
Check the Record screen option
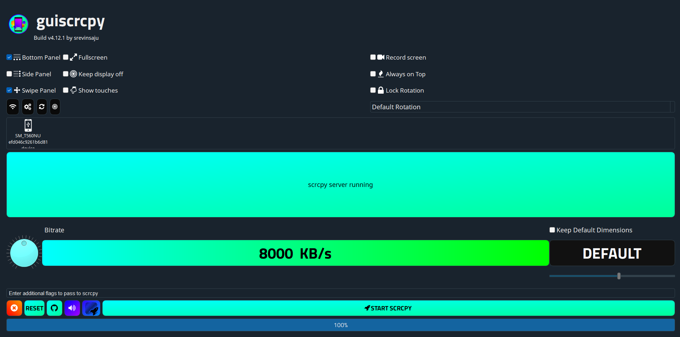click(373, 57)
